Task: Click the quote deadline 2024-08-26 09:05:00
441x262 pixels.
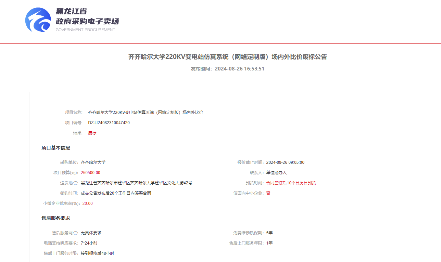Action: 285,162
